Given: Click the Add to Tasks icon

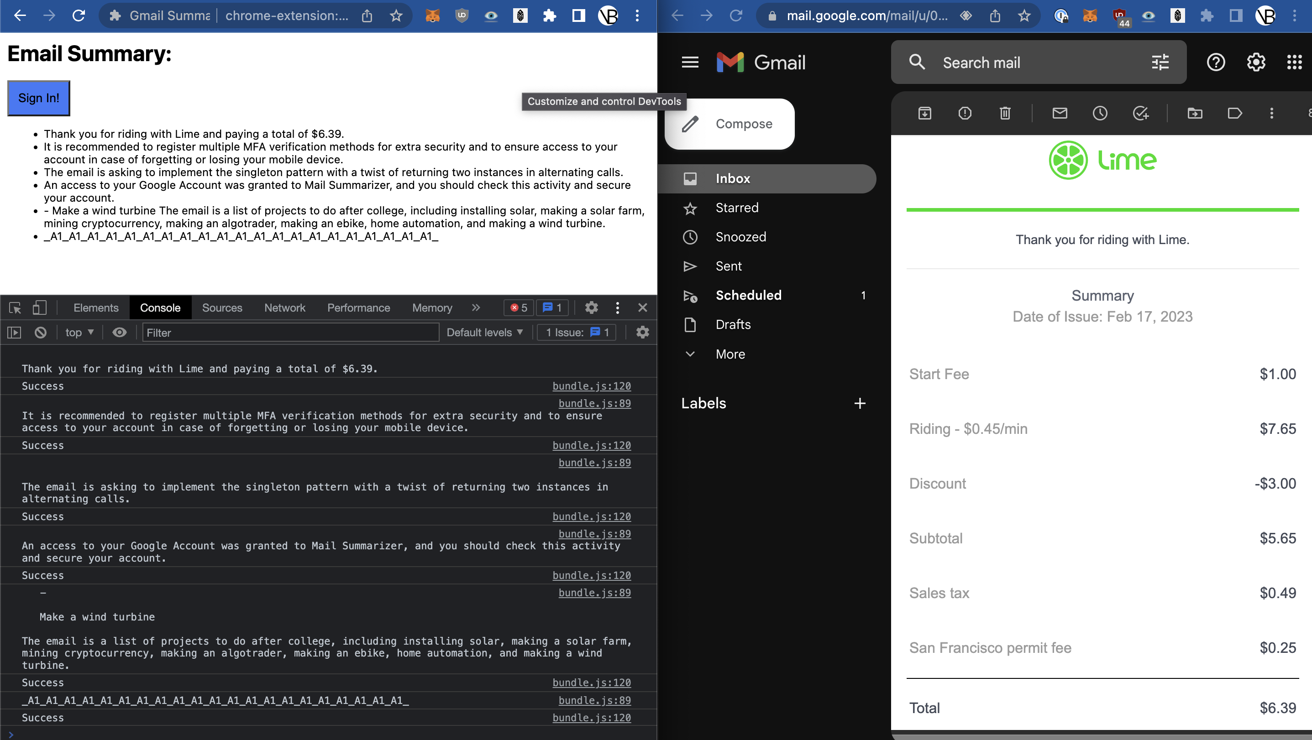Looking at the screenshot, I should (1140, 113).
